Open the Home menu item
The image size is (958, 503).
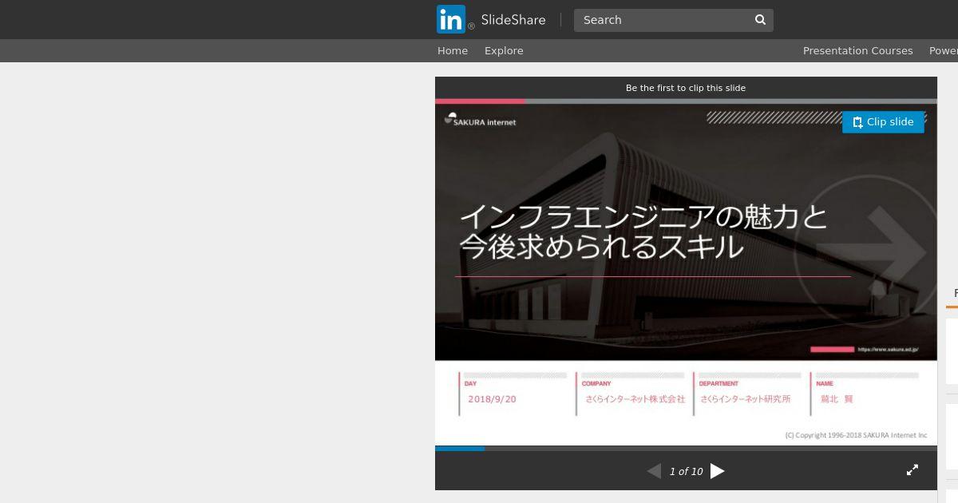tap(453, 50)
